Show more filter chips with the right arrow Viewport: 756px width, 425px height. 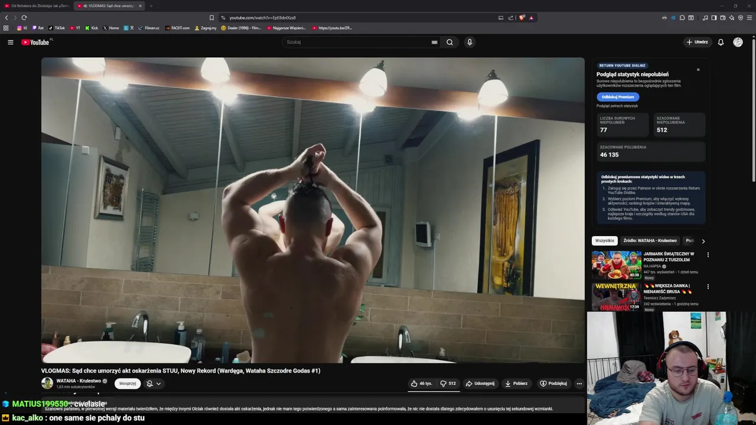pos(703,241)
